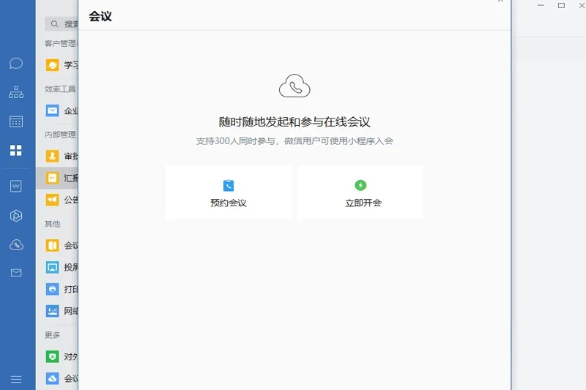Open the Calendar icon in sidebar
Image resolution: width=586 pixels, height=390 pixels.
click(16, 121)
